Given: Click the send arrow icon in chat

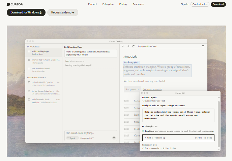Looking at the screenshot, I should coord(114,138).
